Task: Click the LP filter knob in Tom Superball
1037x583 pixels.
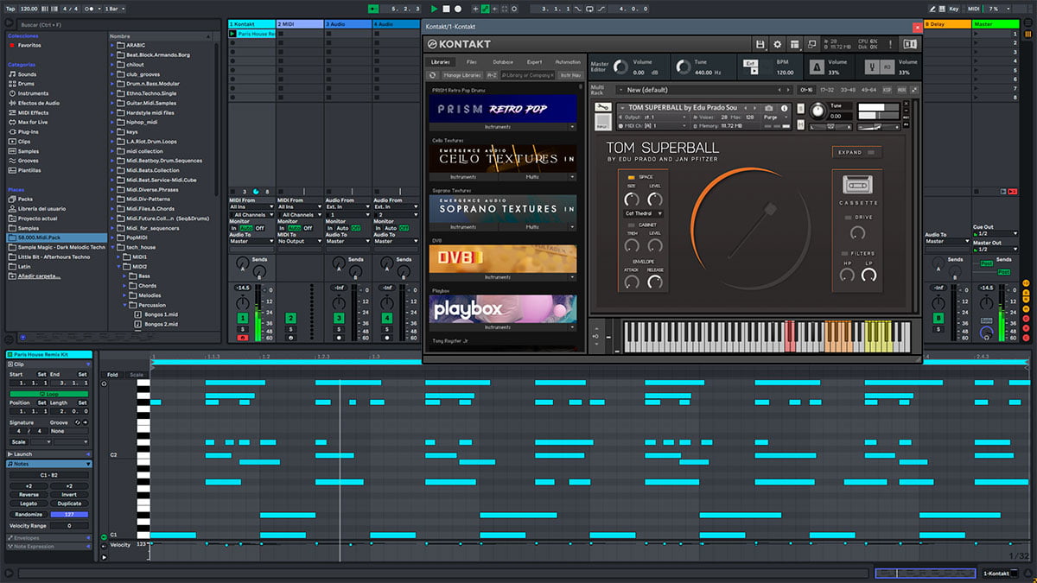Action: [868, 276]
